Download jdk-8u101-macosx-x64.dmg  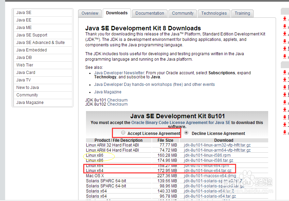(x=211, y=175)
